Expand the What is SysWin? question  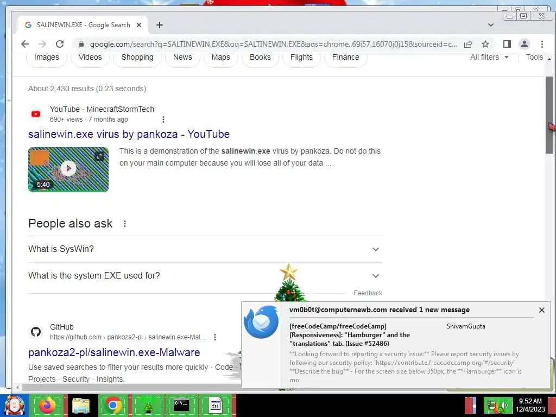pos(205,249)
